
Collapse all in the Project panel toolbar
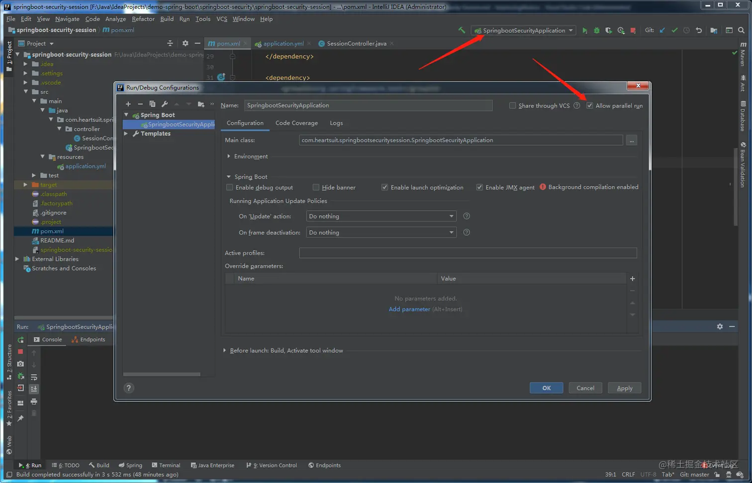[170, 43]
